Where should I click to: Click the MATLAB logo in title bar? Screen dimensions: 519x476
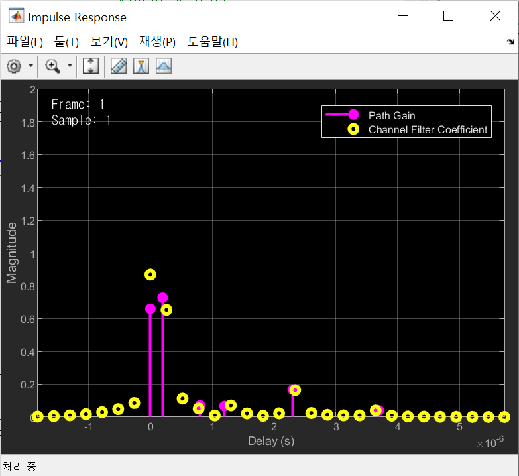pos(16,16)
